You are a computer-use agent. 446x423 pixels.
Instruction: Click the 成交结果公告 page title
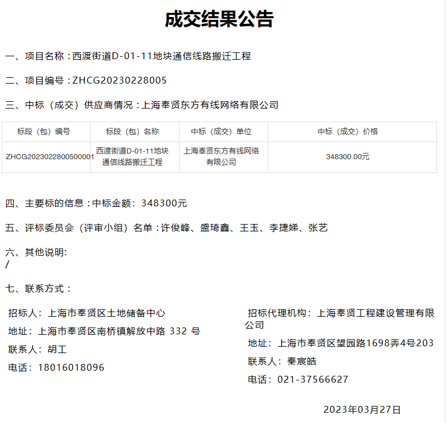point(219,19)
